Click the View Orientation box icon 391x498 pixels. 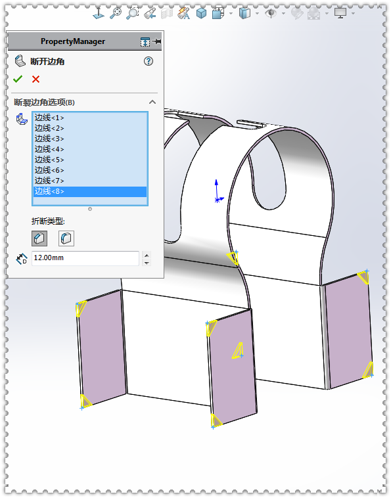(x=218, y=13)
